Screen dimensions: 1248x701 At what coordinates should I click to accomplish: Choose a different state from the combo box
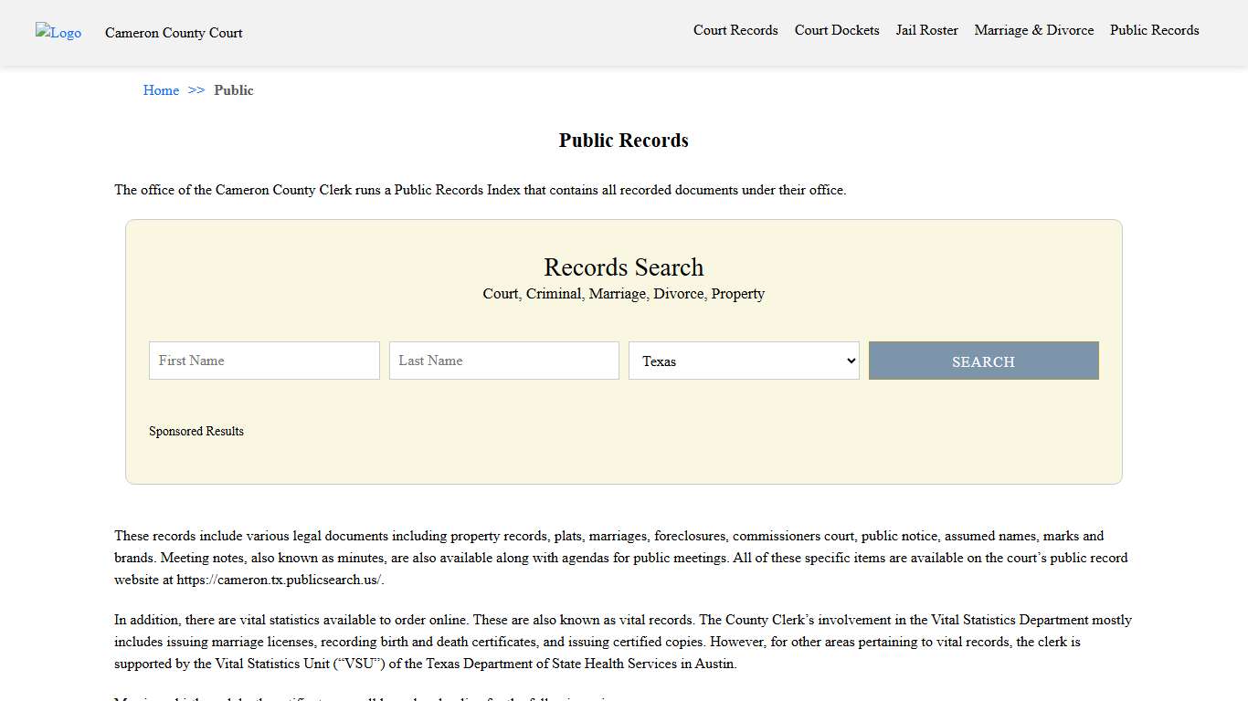pos(743,361)
